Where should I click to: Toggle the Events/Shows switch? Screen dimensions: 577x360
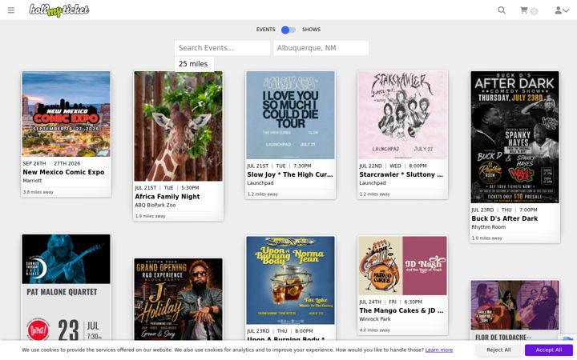(288, 30)
